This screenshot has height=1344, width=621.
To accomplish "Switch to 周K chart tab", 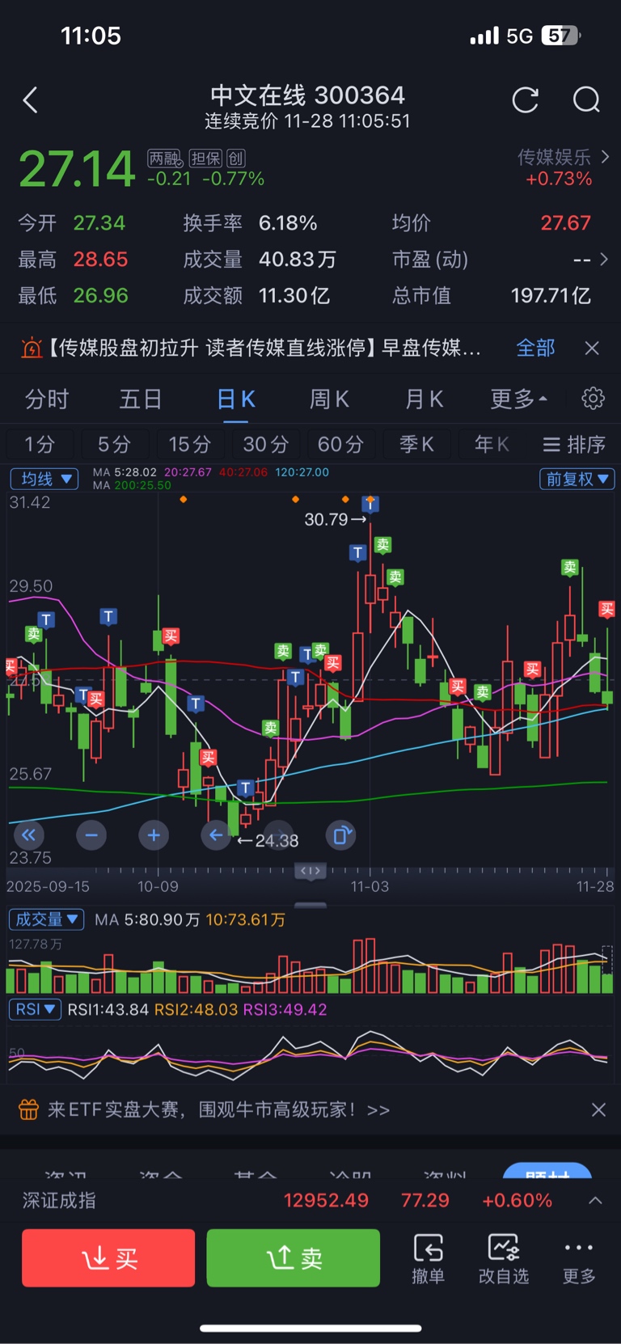I will point(329,399).
